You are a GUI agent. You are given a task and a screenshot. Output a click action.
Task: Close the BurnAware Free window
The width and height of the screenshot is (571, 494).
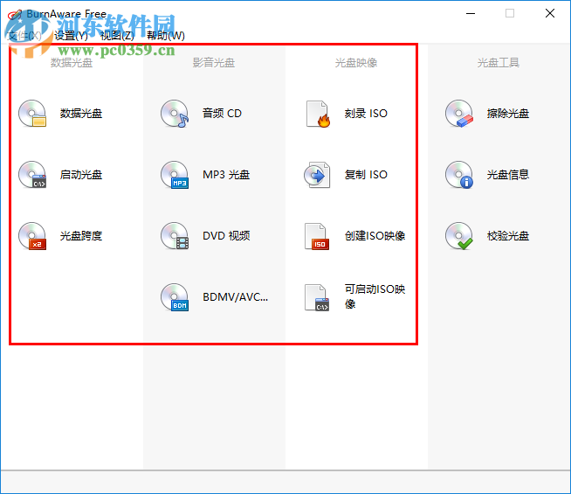[x=550, y=13]
